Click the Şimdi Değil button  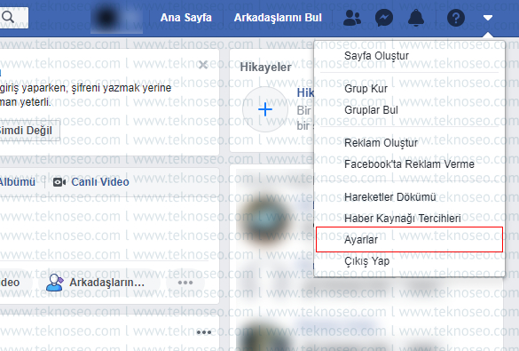(29, 131)
